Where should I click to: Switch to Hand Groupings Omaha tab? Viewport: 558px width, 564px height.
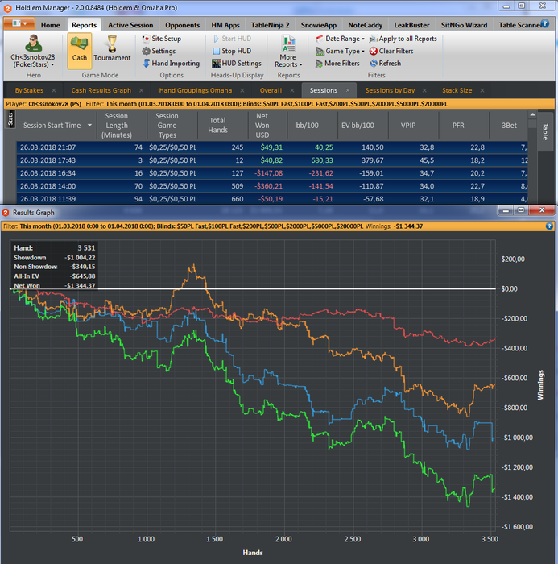pyautogui.click(x=195, y=90)
